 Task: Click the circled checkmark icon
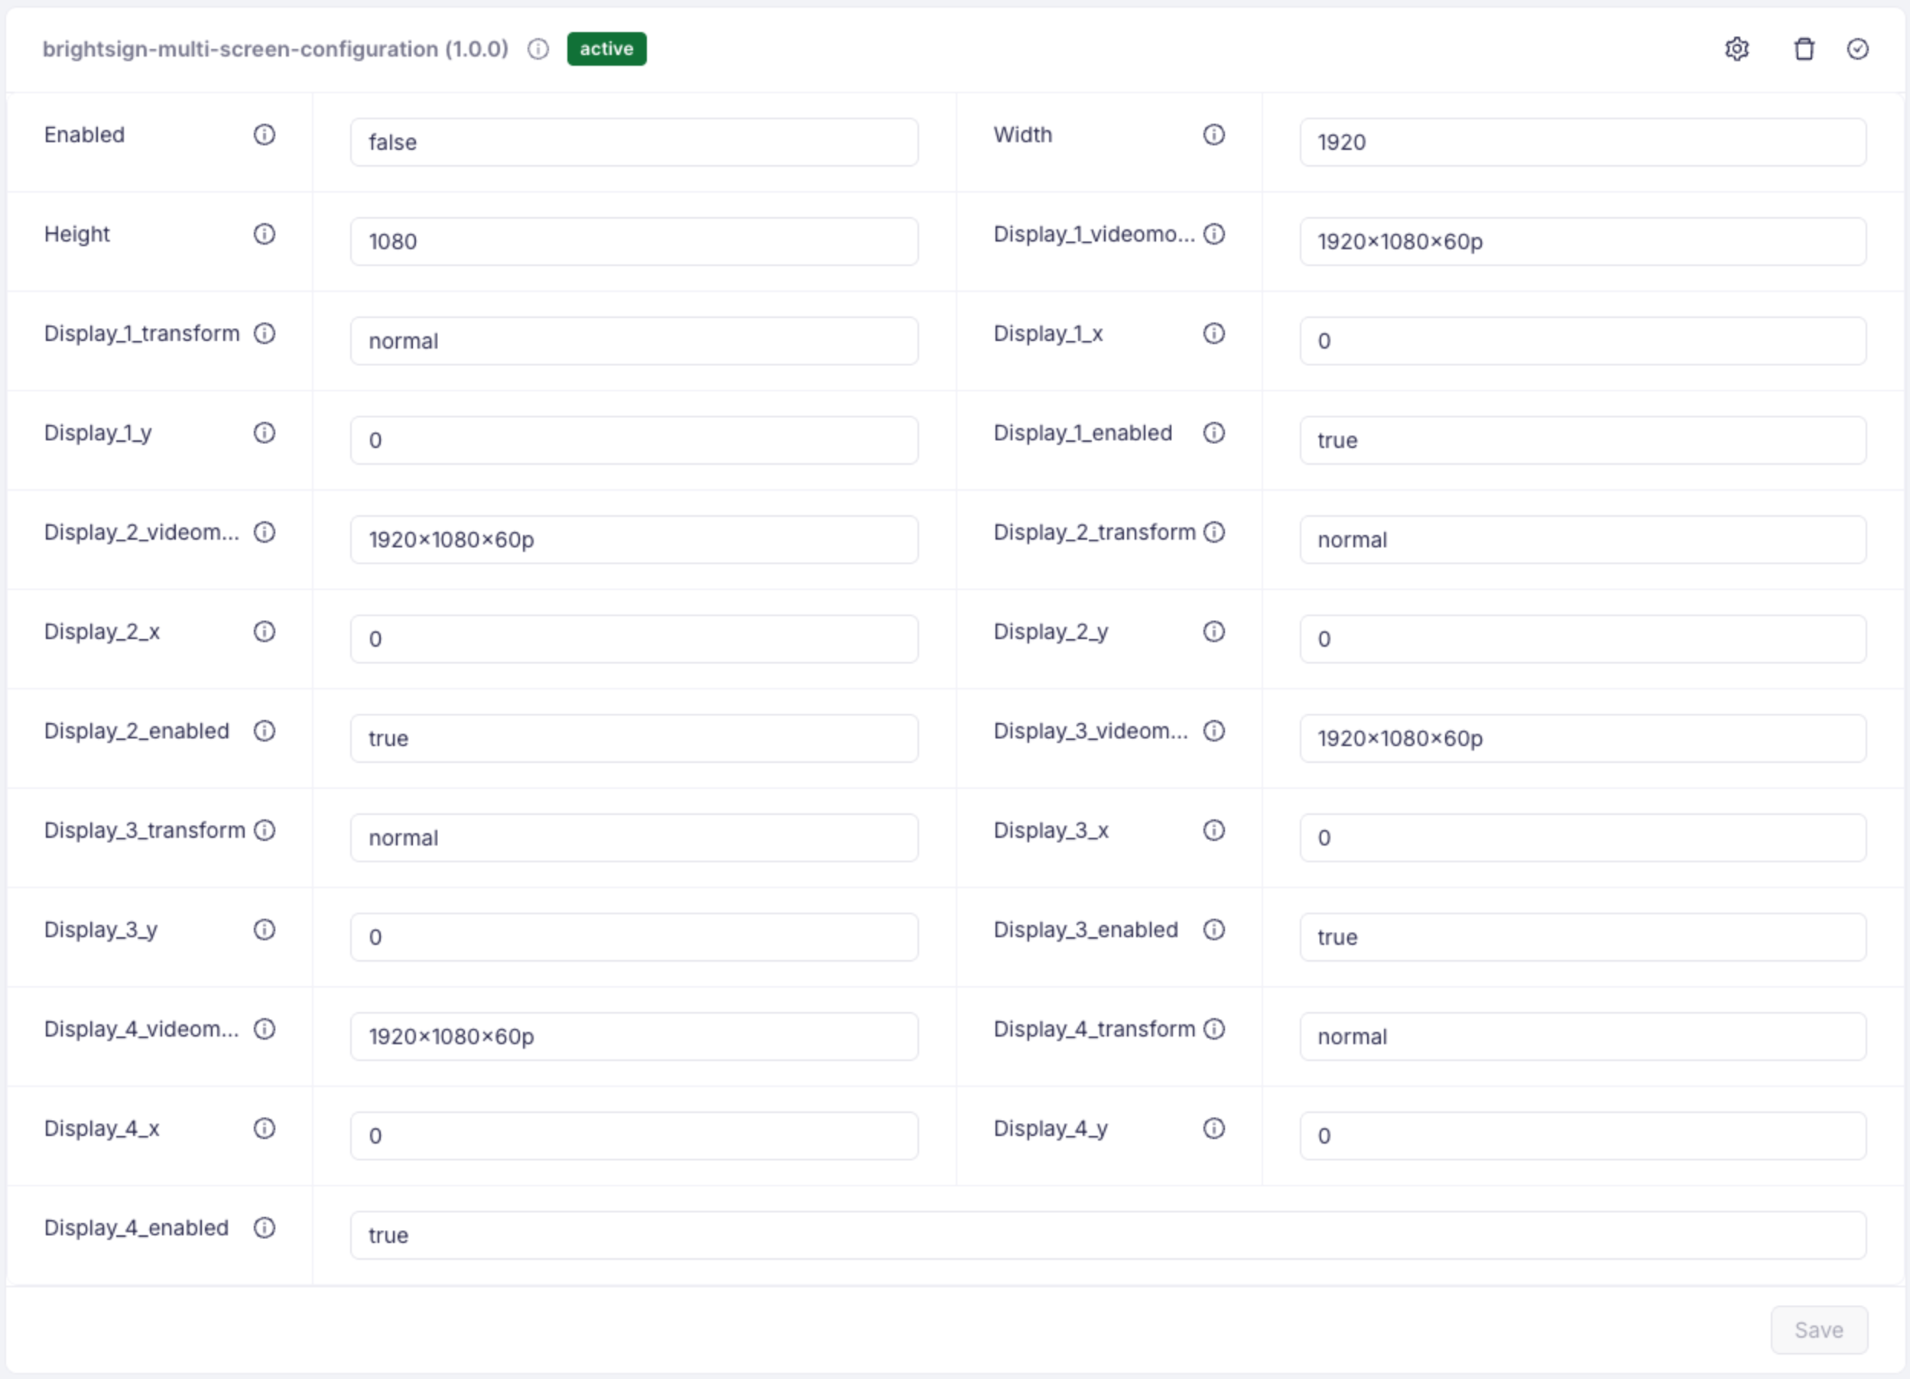(1858, 50)
